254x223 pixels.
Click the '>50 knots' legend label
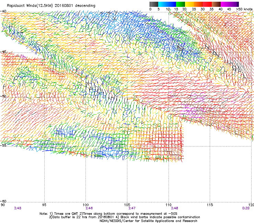(244, 9)
